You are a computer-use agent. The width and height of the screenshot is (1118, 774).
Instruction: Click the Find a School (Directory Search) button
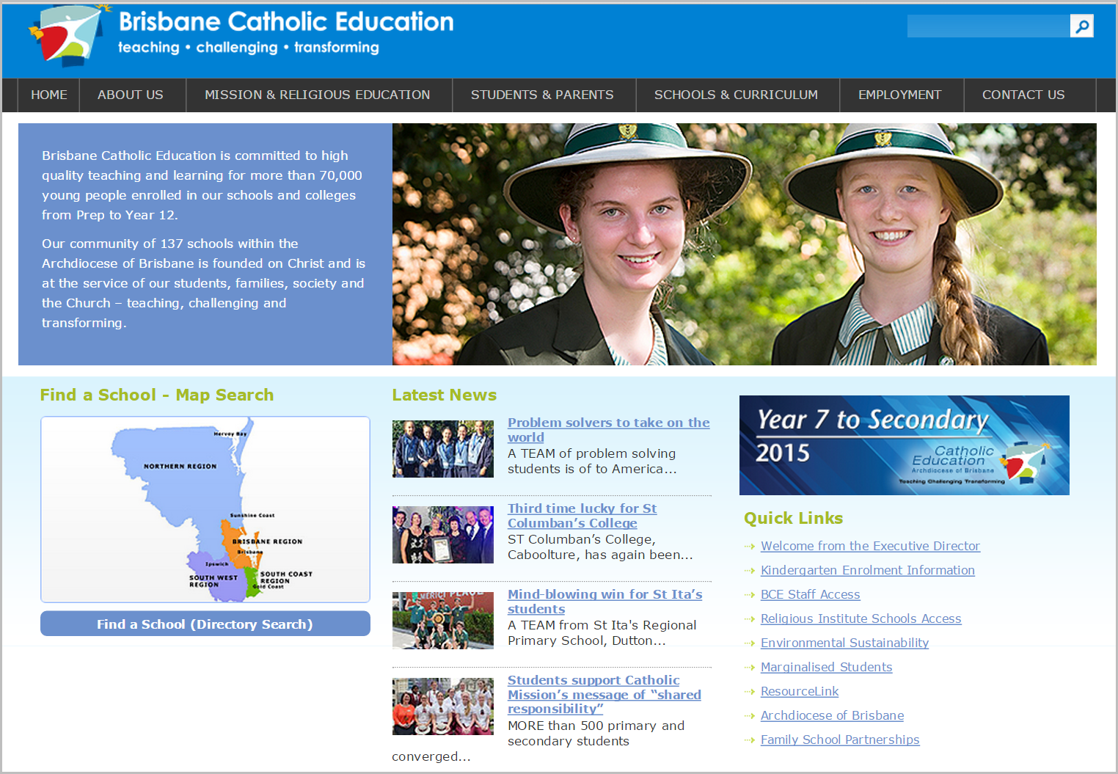[205, 624]
